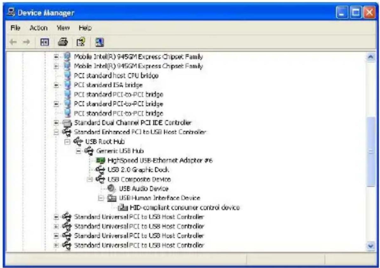Select the "USB Human Interface Device" label
The image size is (380, 268).
(x=160, y=198)
